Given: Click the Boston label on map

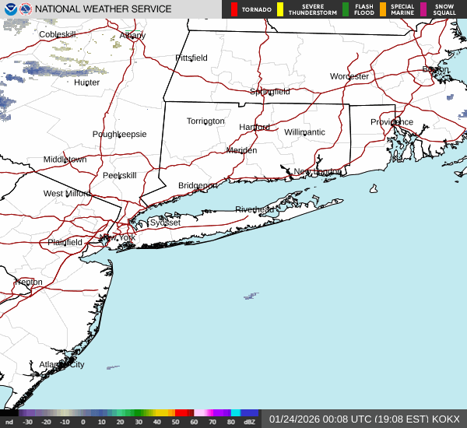Looking at the screenshot, I should (x=435, y=69).
